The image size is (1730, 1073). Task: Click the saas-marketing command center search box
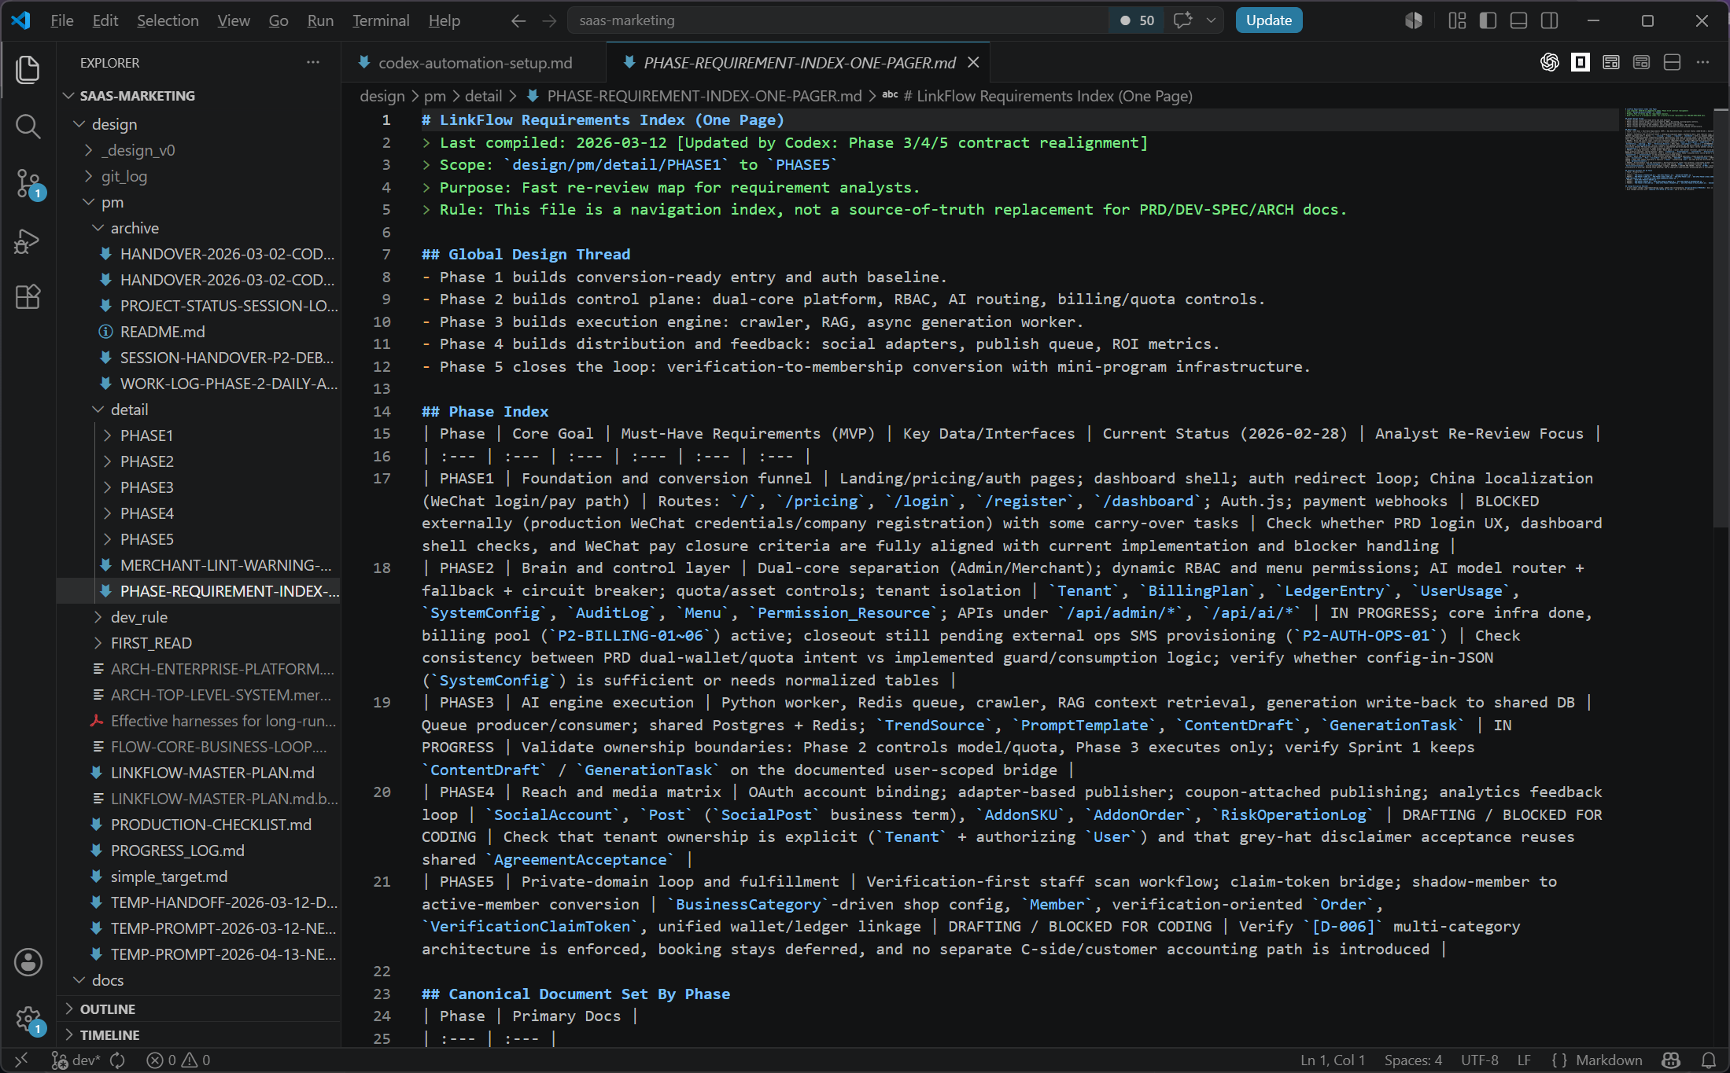(x=838, y=20)
